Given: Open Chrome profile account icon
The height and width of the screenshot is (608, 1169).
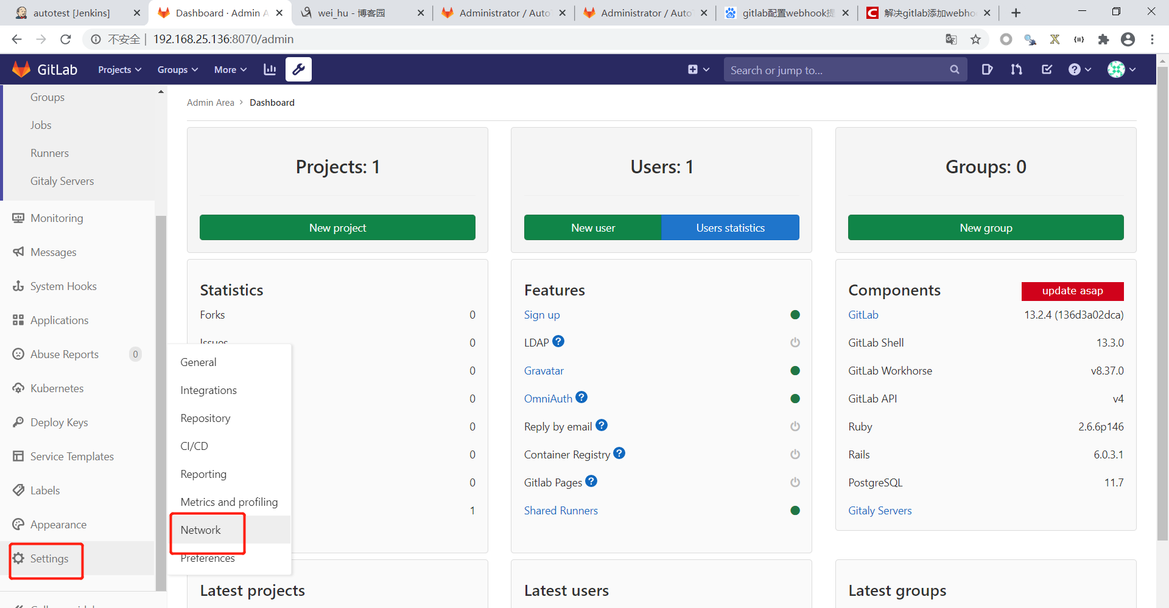Looking at the screenshot, I should coord(1128,39).
